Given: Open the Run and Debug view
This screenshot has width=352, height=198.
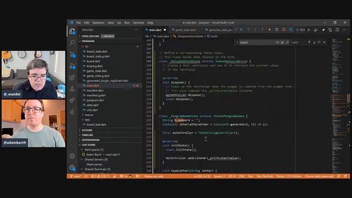Looking at the screenshot, I should pyautogui.click(x=72, y=66).
